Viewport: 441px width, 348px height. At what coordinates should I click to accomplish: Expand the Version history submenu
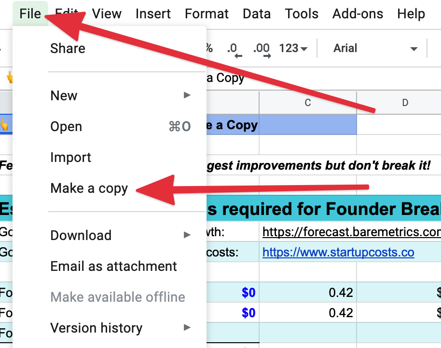(121, 328)
